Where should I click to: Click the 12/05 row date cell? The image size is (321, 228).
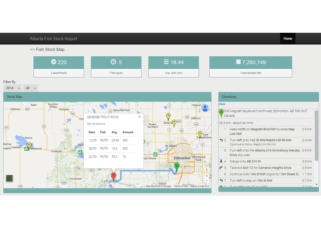click(92, 140)
